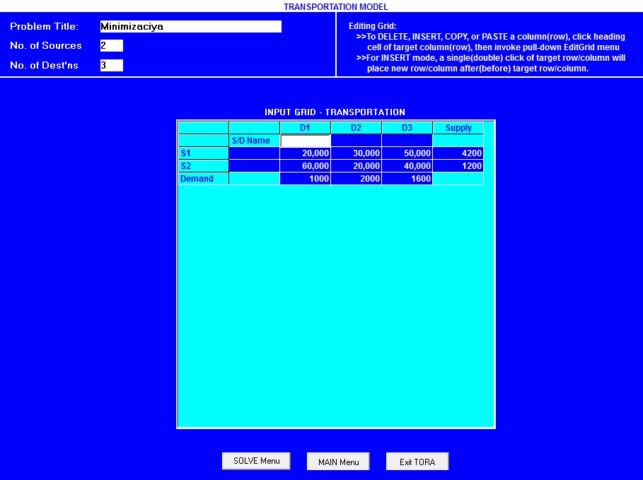643x480 pixels.
Task: Click the D2 name cell in S/D Name row
Action: pos(356,141)
